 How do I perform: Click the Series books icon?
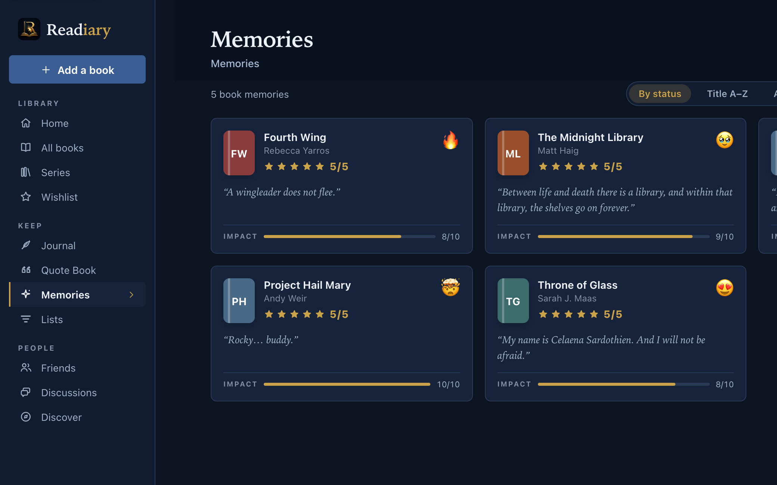tap(26, 172)
